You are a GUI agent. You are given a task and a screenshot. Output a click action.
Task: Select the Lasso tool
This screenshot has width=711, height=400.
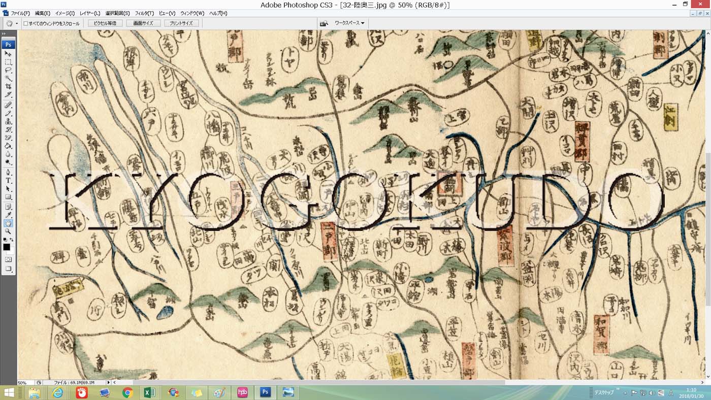[x=8, y=70]
